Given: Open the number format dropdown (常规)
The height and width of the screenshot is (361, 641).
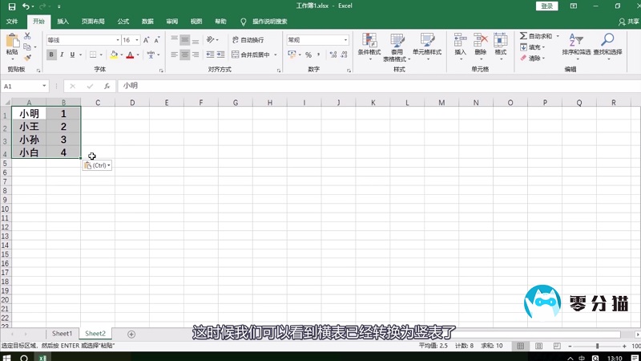Looking at the screenshot, I should [346, 39].
